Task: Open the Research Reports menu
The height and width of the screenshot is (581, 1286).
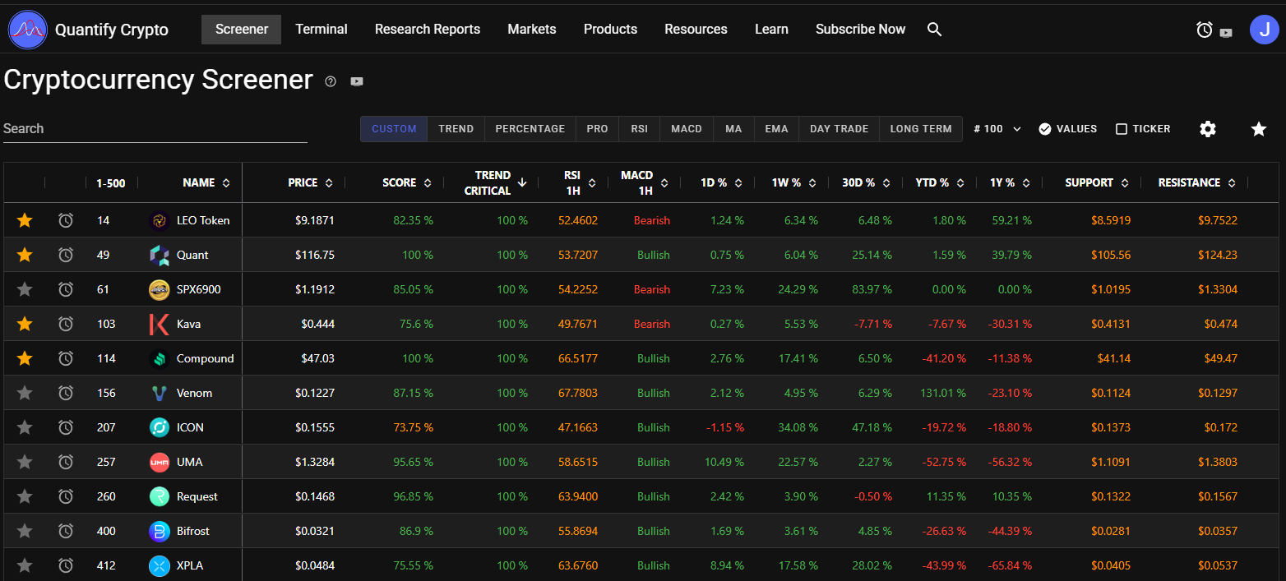Action: pyautogui.click(x=427, y=30)
